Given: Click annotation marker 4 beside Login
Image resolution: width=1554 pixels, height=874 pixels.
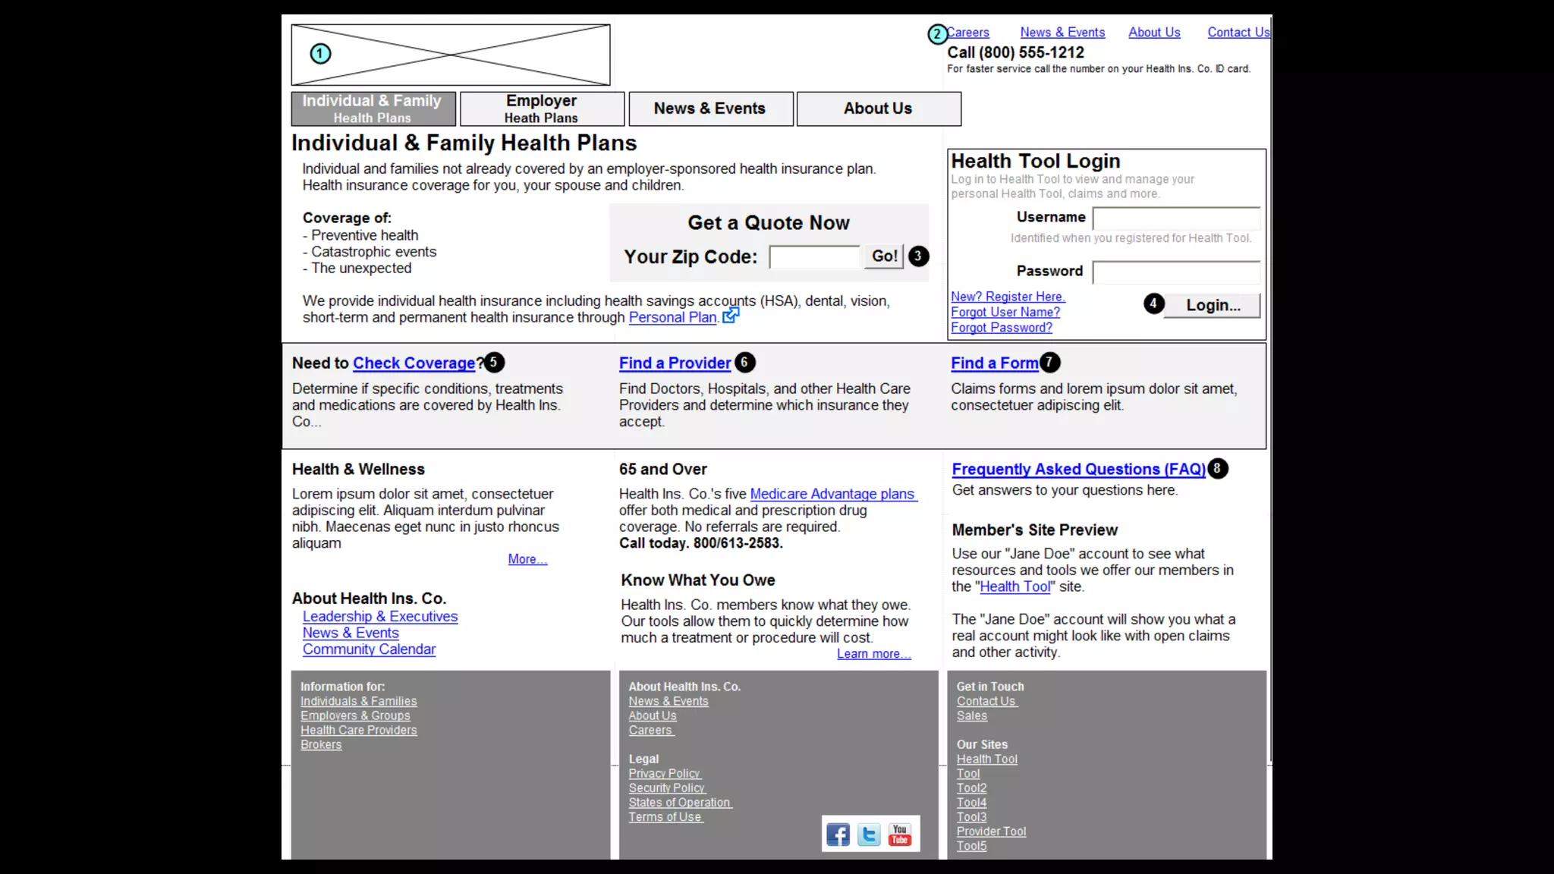Looking at the screenshot, I should click(1153, 303).
